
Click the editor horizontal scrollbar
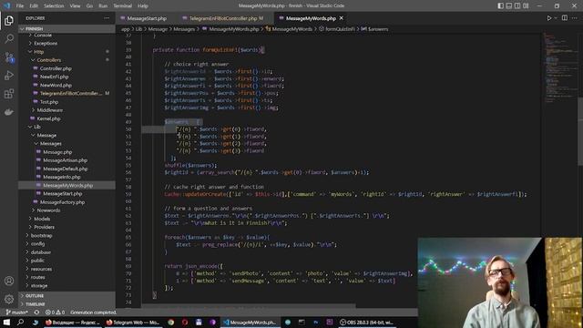(249, 306)
